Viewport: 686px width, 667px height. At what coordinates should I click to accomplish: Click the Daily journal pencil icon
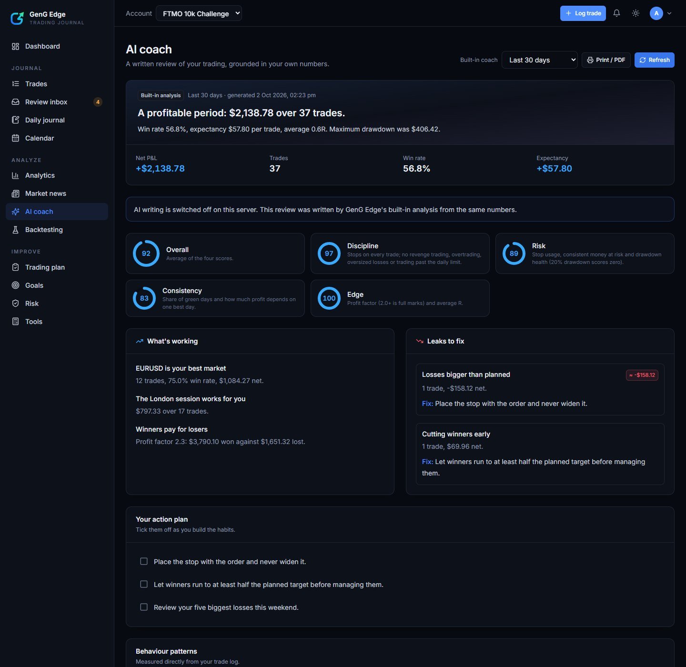15,120
